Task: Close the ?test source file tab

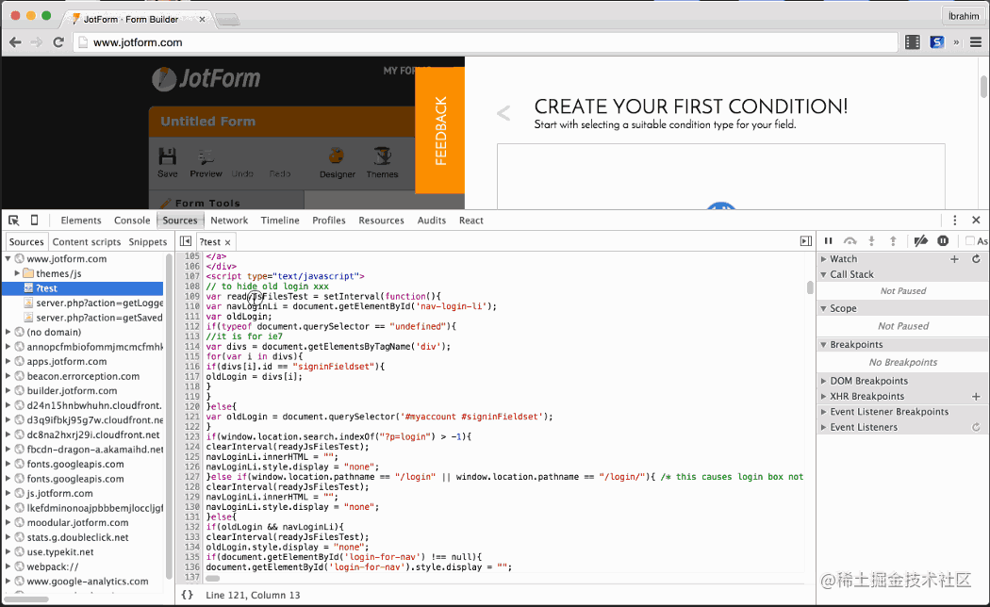Action: point(228,242)
